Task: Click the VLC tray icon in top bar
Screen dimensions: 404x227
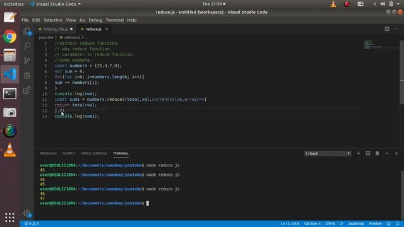Action: (333, 4)
